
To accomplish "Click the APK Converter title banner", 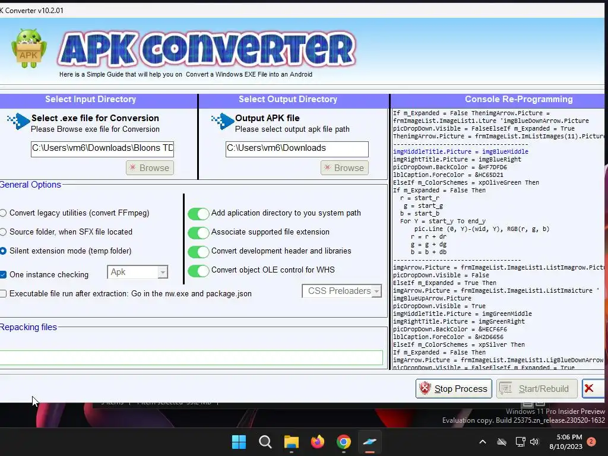I will coord(206,50).
